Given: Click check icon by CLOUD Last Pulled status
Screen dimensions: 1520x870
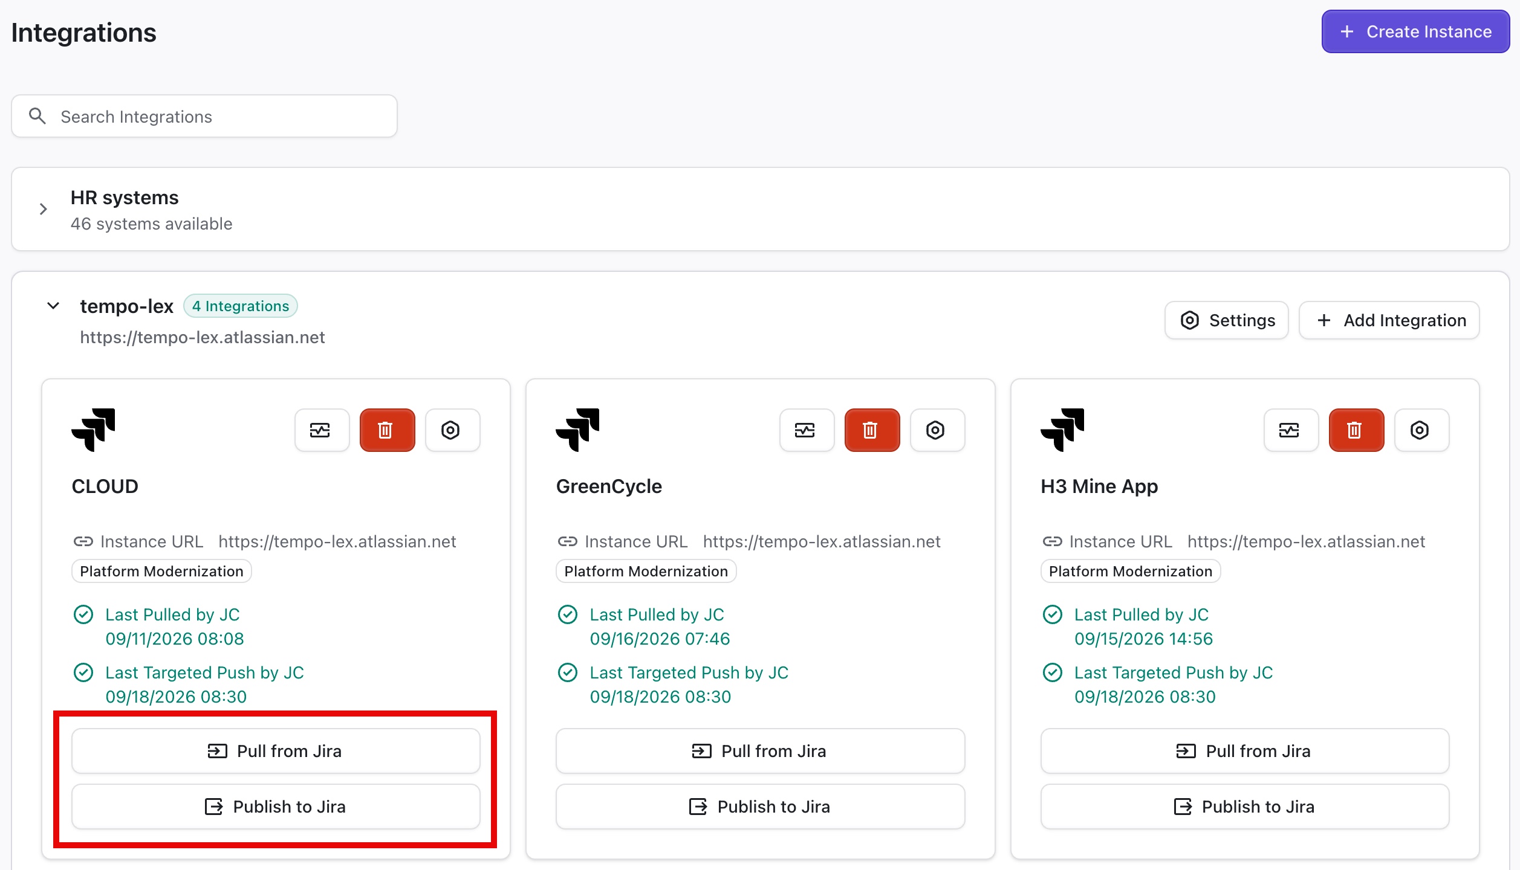Looking at the screenshot, I should pos(83,614).
